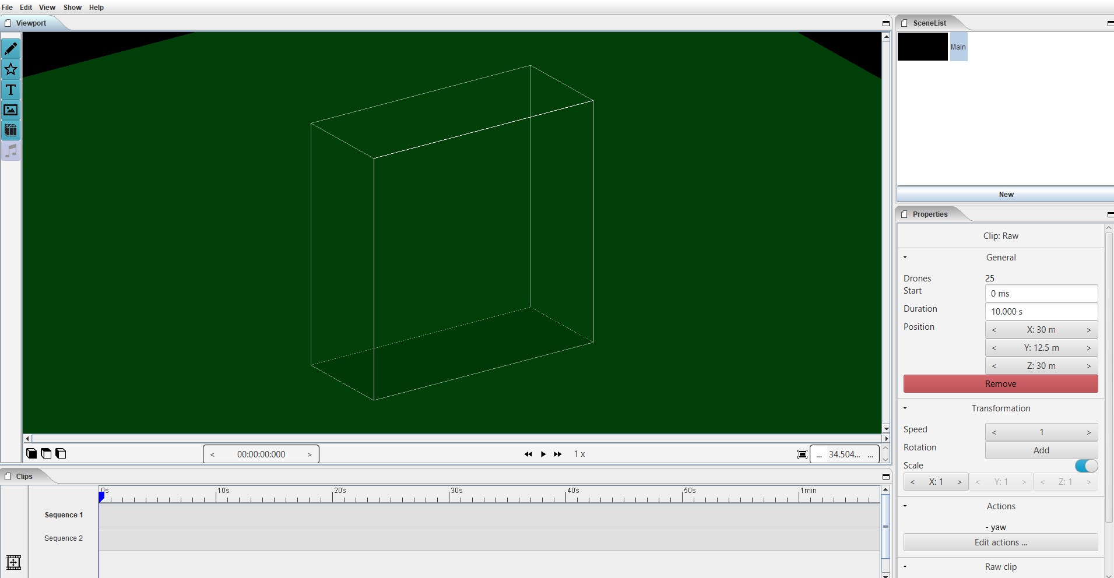Screen dimensions: 1114x578
Task: Decrease the X position value
Action: [x=994, y=330]
